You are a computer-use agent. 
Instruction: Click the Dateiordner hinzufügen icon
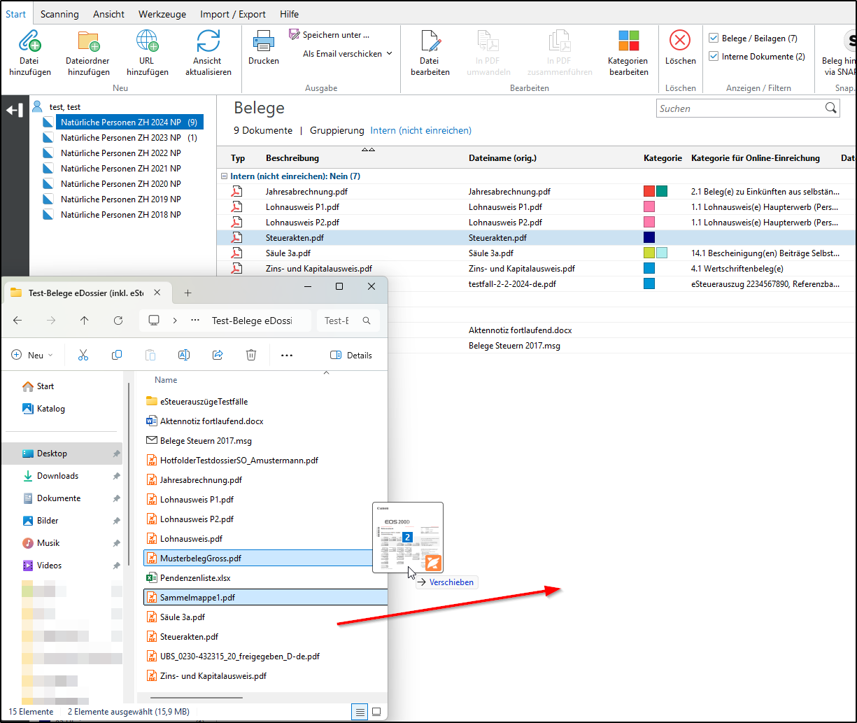88,41
